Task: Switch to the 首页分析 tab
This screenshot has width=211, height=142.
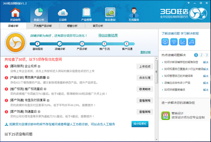Action: pos(98,26)
